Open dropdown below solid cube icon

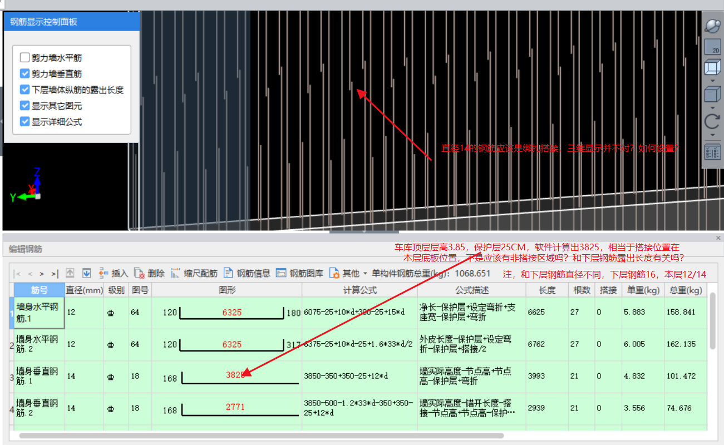coord(712,107)
